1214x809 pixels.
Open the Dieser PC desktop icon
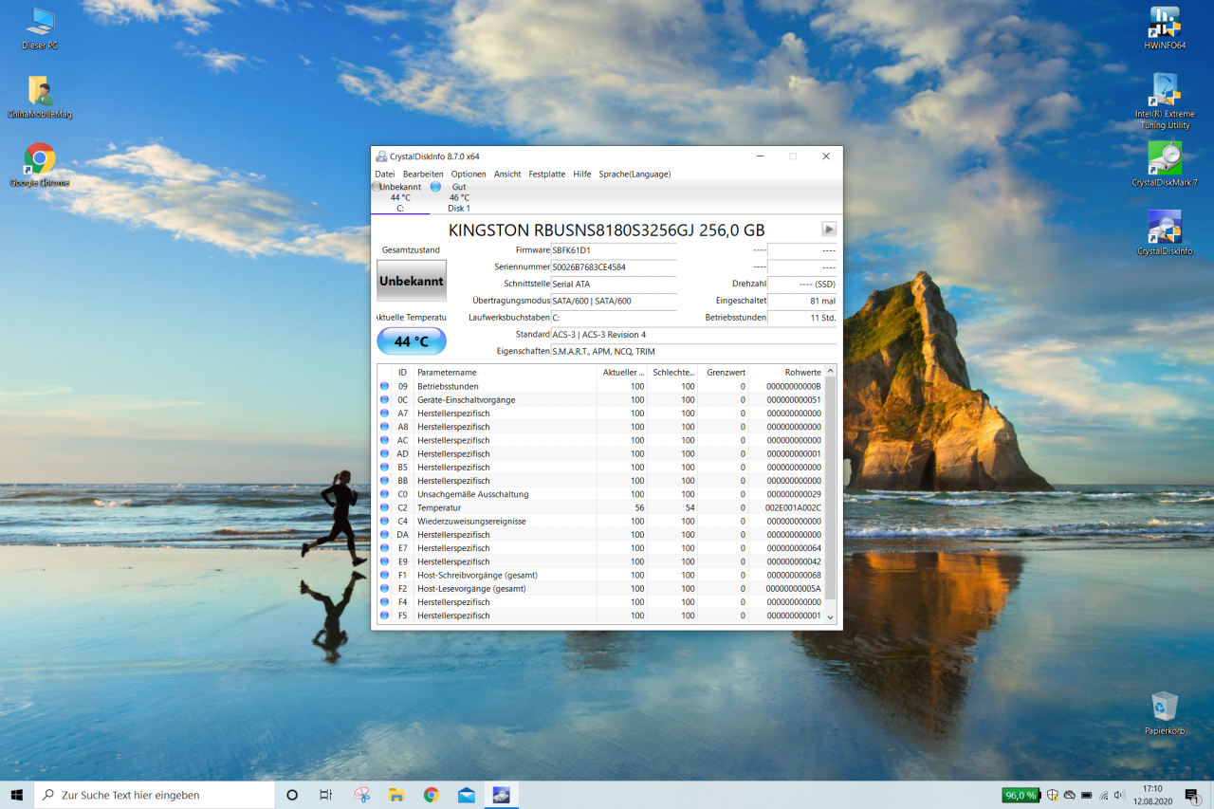[x=40, y=28]
